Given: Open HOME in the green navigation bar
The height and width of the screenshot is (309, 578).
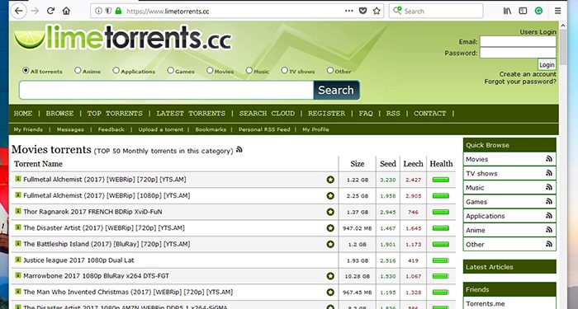Looking at the screenshot, I should pos(23,114).
